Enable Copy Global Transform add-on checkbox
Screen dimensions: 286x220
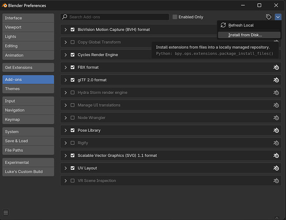(x=72, y=42)
